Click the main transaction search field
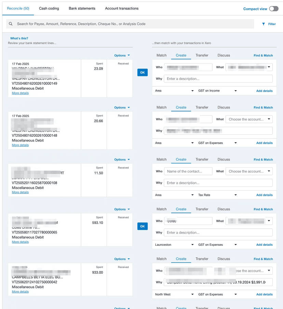The width and height of the screenshot is (283, 309). click(x=133, y=24)
